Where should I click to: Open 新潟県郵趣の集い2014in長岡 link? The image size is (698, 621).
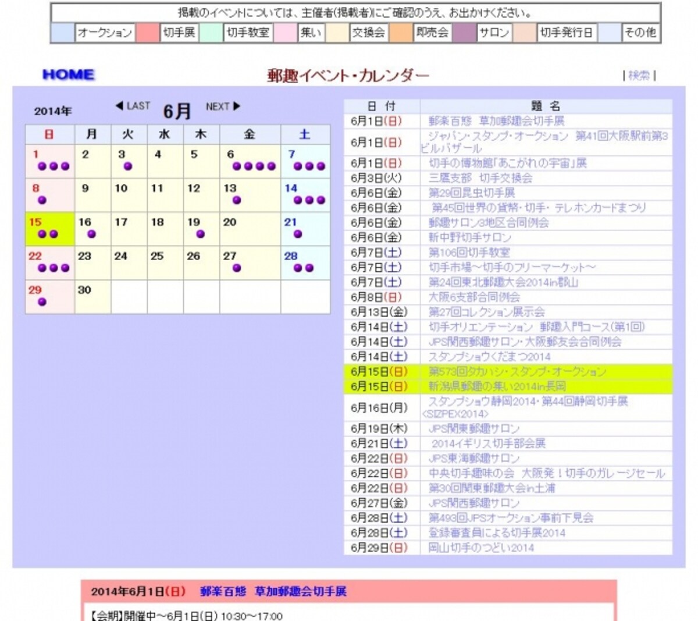(x=497, y=386)
